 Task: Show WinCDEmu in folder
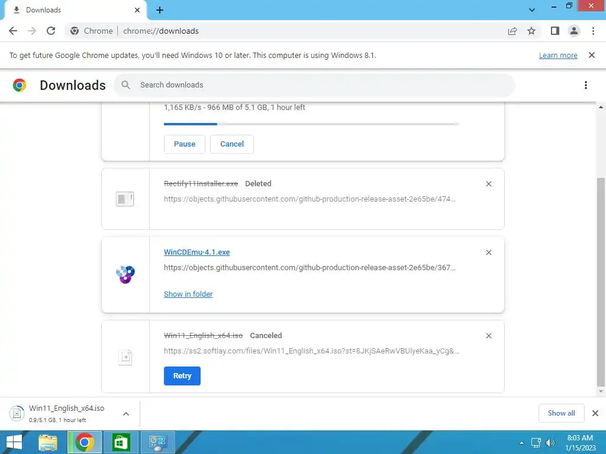[x=188, y=294]
